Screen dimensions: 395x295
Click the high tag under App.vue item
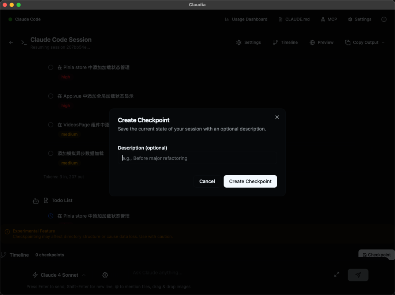[x=65, y=106]
